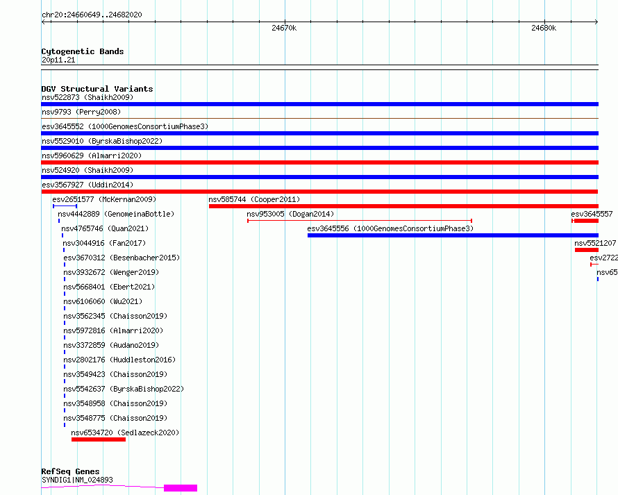
Task: Click the magenta SYNDIG1 exon block
Action: tap(181, 488)
